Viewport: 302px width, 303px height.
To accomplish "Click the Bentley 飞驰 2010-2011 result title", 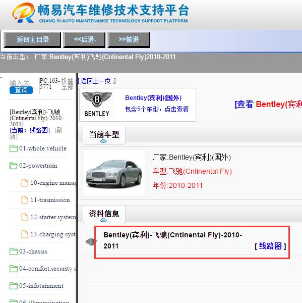I will pyautogui.click(x=172, y=240).
